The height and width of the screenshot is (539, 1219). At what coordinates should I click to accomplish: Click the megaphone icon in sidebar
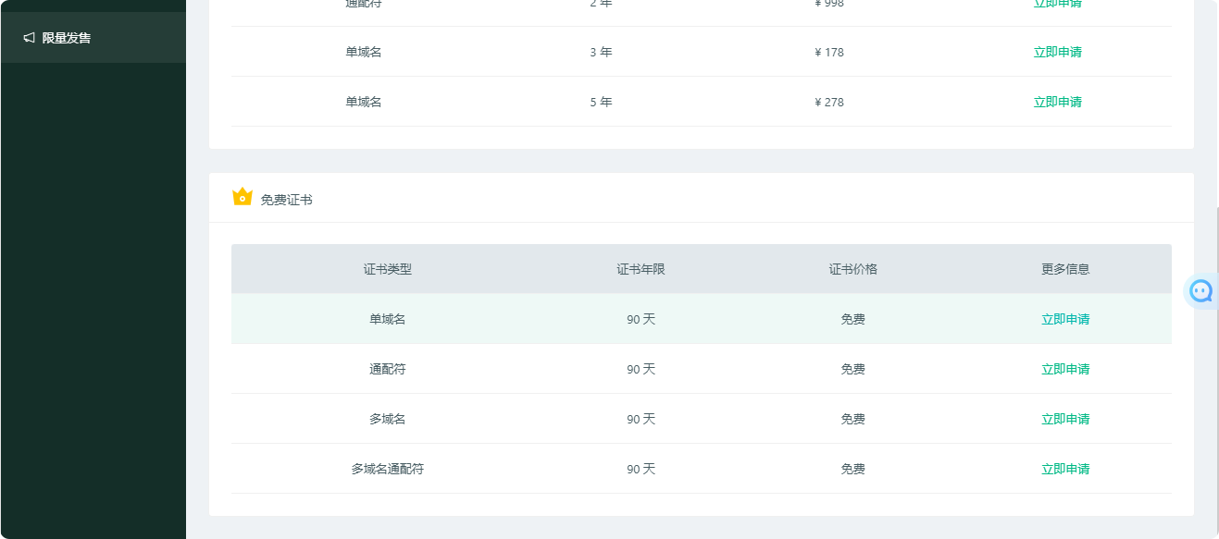30,38
